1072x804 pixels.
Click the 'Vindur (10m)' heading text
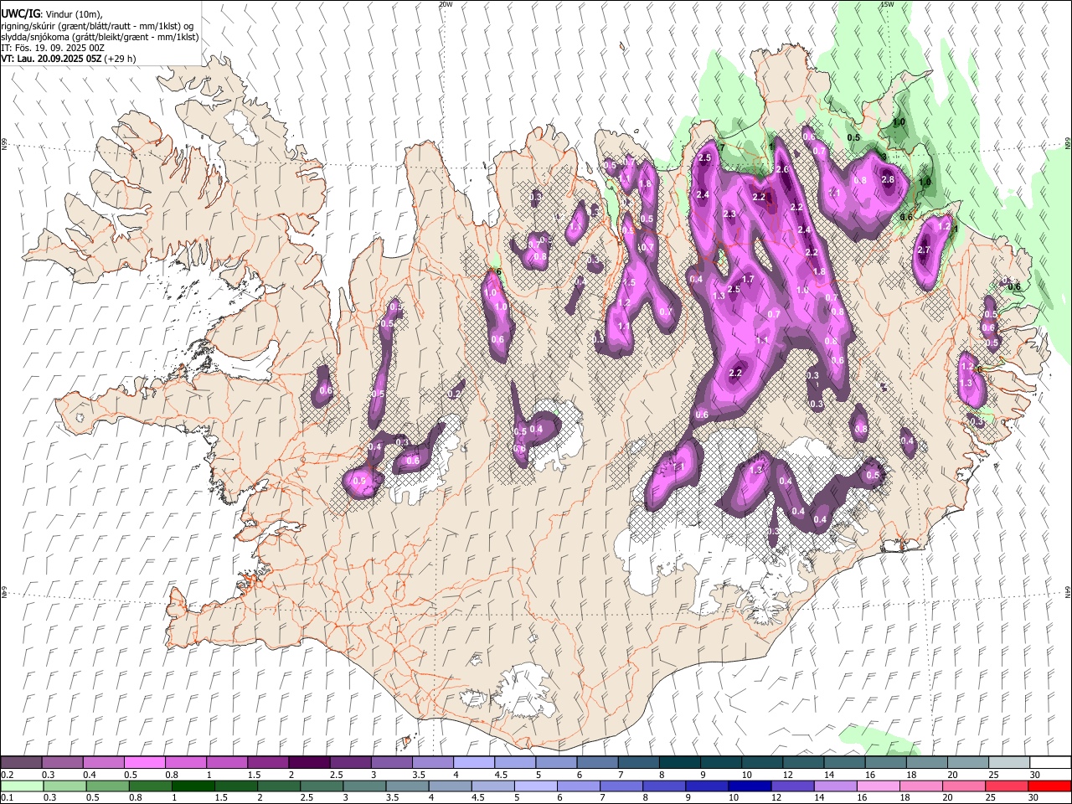tap(74, 14)
